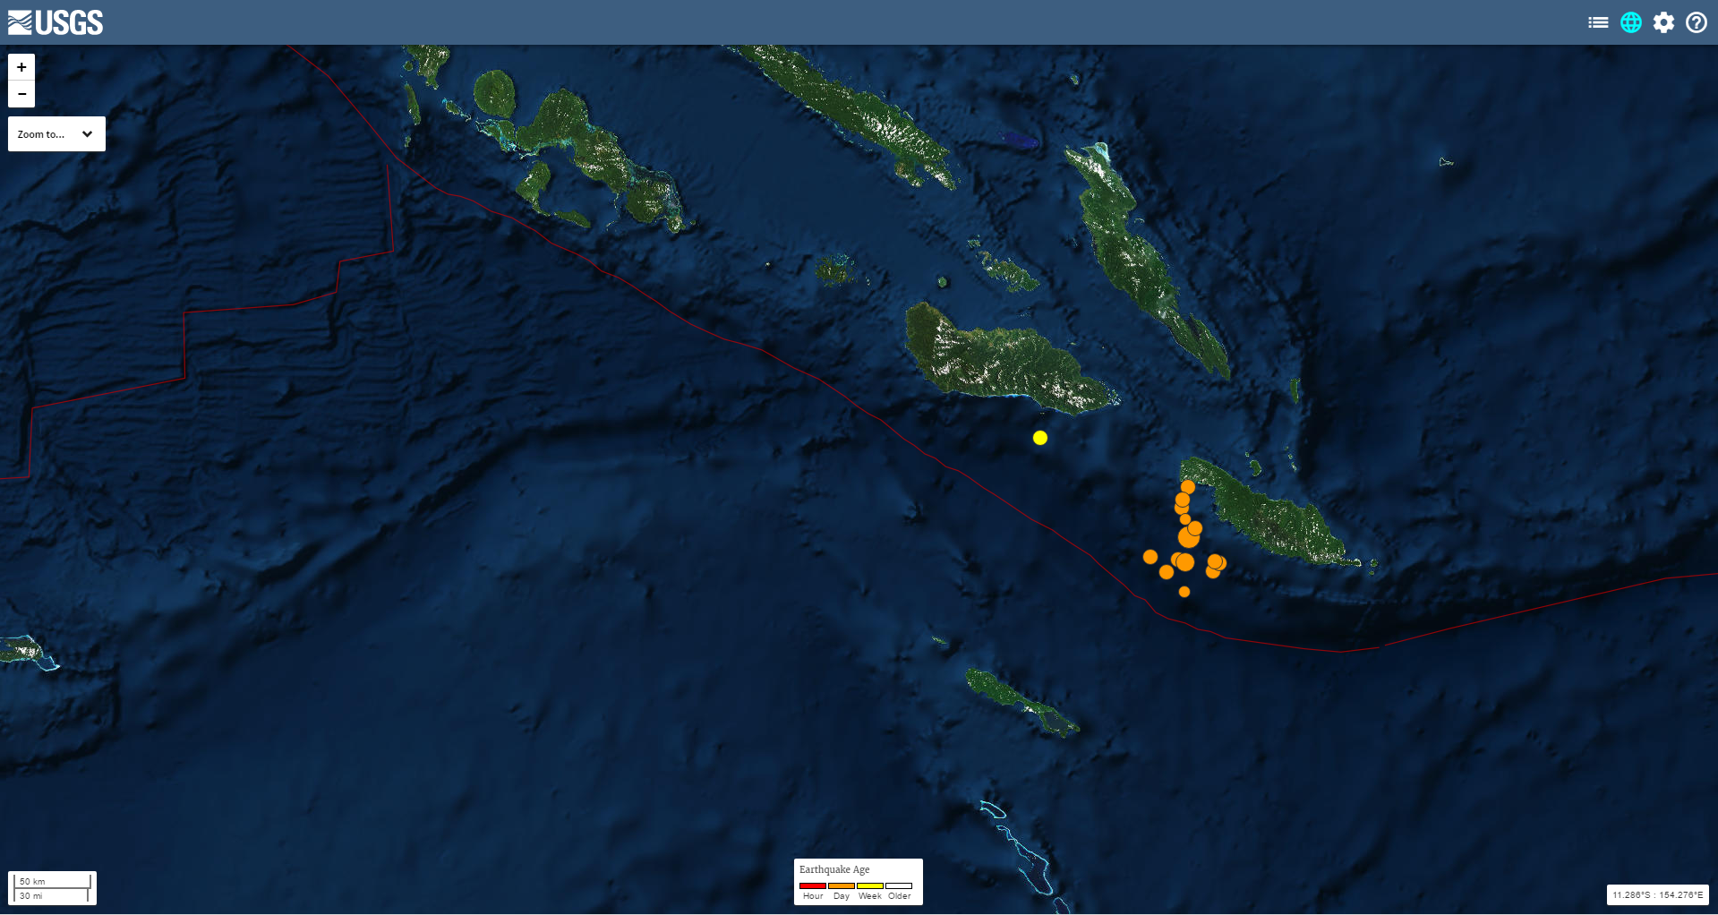Click the USGS logo
The height and width of the screenshot is (915, 1718).
tap(56, 22)
